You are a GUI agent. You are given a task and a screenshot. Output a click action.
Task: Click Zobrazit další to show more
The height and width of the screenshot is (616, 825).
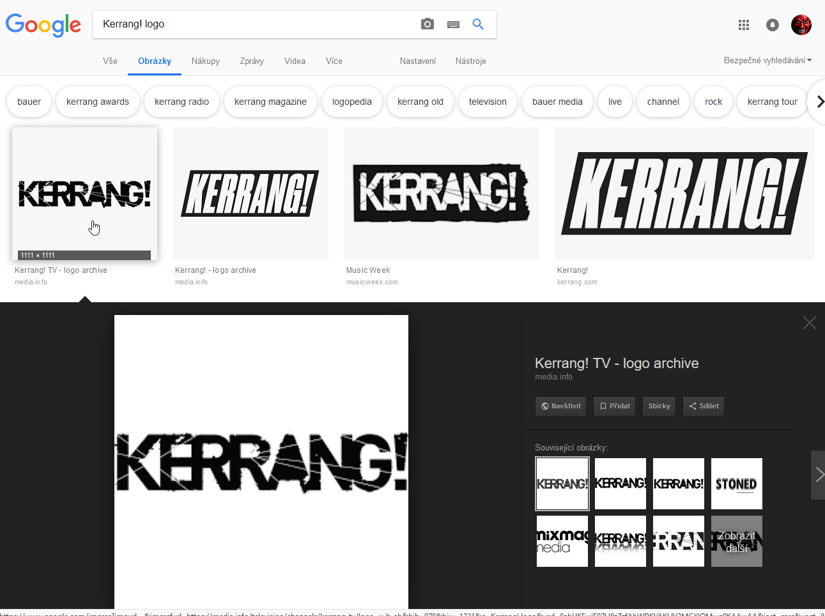737,541
